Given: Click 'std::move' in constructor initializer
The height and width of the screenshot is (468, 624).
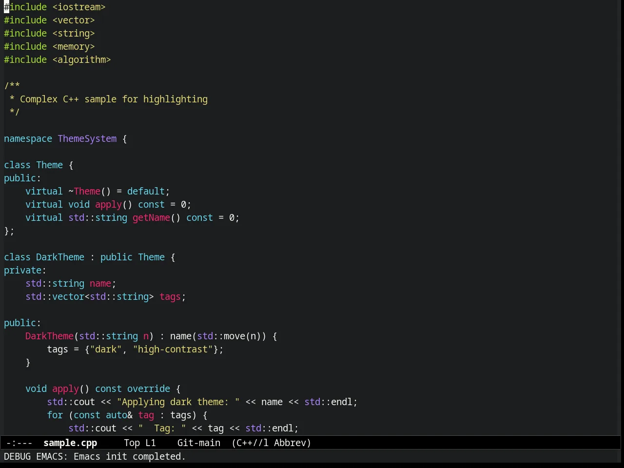Looking at the screenshot, I should 221,336.
